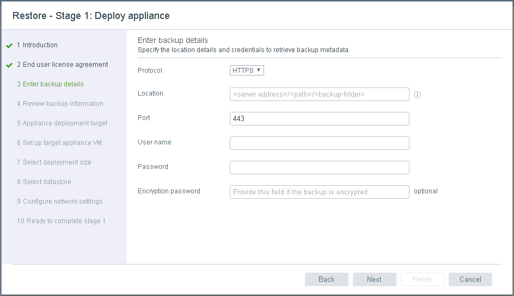Click the 'Specify the location details' description text
Viewport: 514px width, 296px height.
(243, 50)
